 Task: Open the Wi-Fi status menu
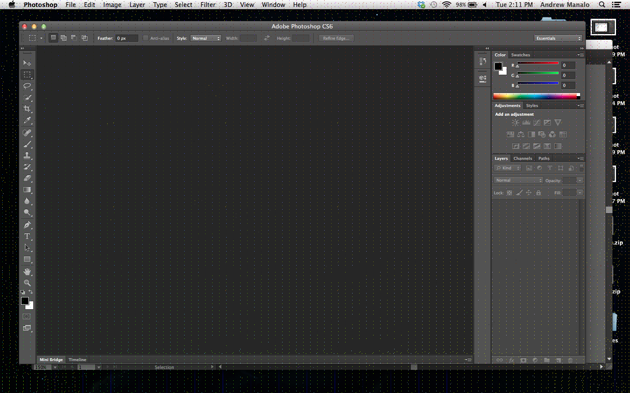click(446, 5)
